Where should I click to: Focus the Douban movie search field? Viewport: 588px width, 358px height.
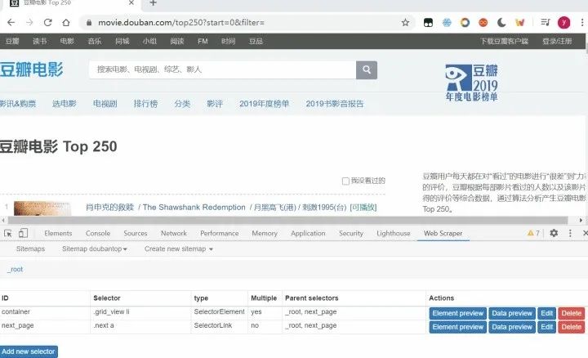222,69
